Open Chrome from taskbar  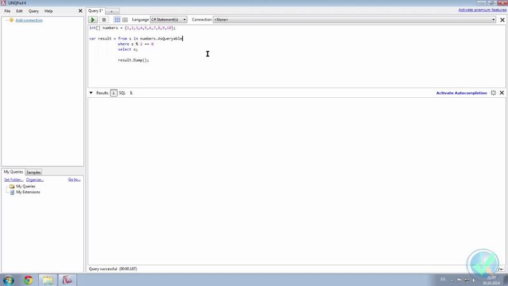pyautogui.click(x=28, y=280)
